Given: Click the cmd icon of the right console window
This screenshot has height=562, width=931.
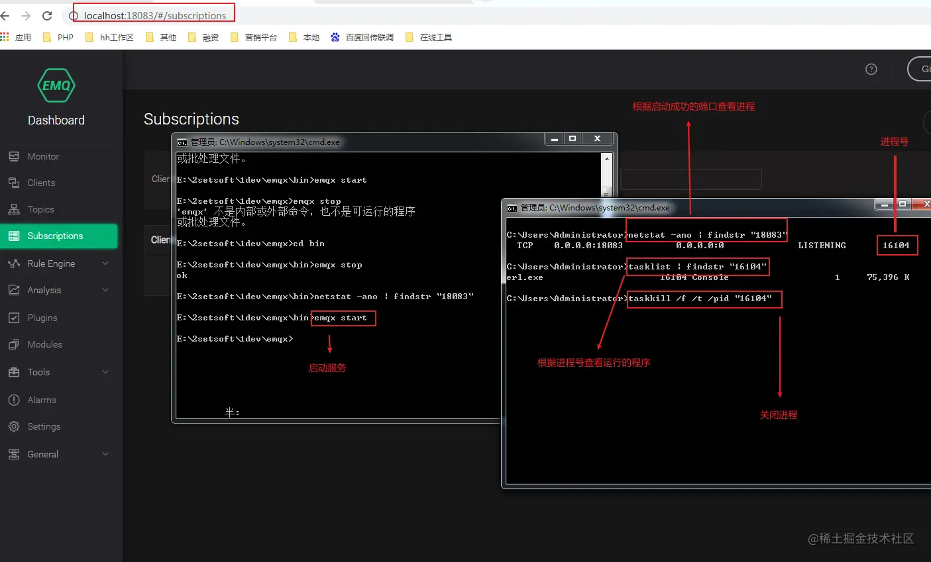Looking at the screenshot, I should [x=512, y=208].
